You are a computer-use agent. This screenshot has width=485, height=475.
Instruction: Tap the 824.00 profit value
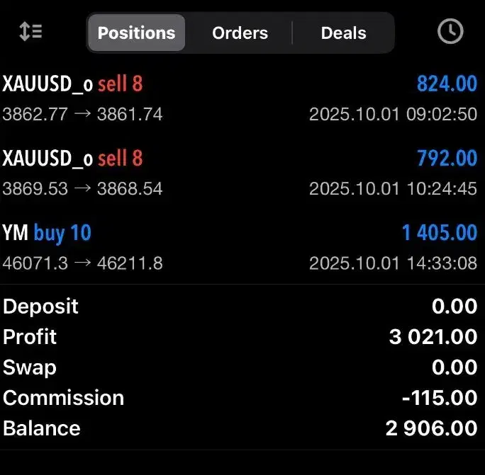[447, 84]
